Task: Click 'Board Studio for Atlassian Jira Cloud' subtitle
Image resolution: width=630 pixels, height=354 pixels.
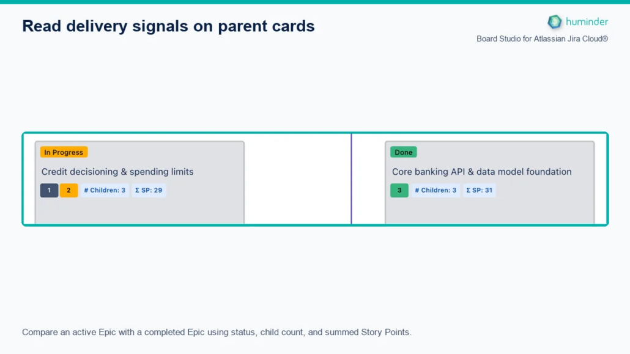Action: pyautogui.click(x=542, y=39)
